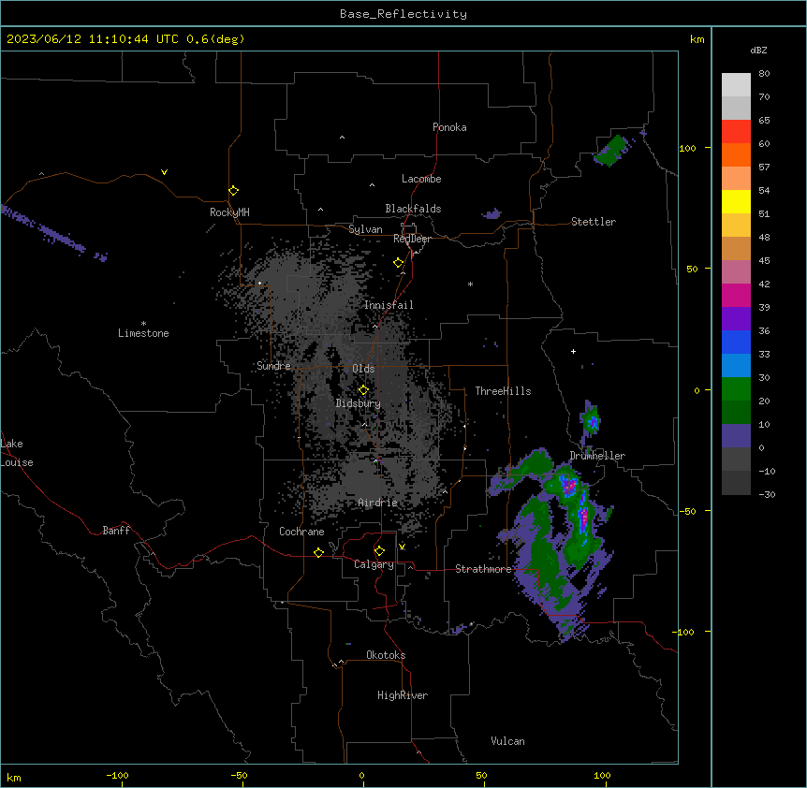Click the Ponoka label

coord(449,127)
